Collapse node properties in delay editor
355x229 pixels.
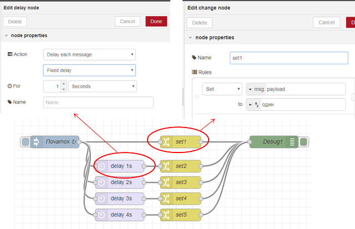click(x=6, y=35)
